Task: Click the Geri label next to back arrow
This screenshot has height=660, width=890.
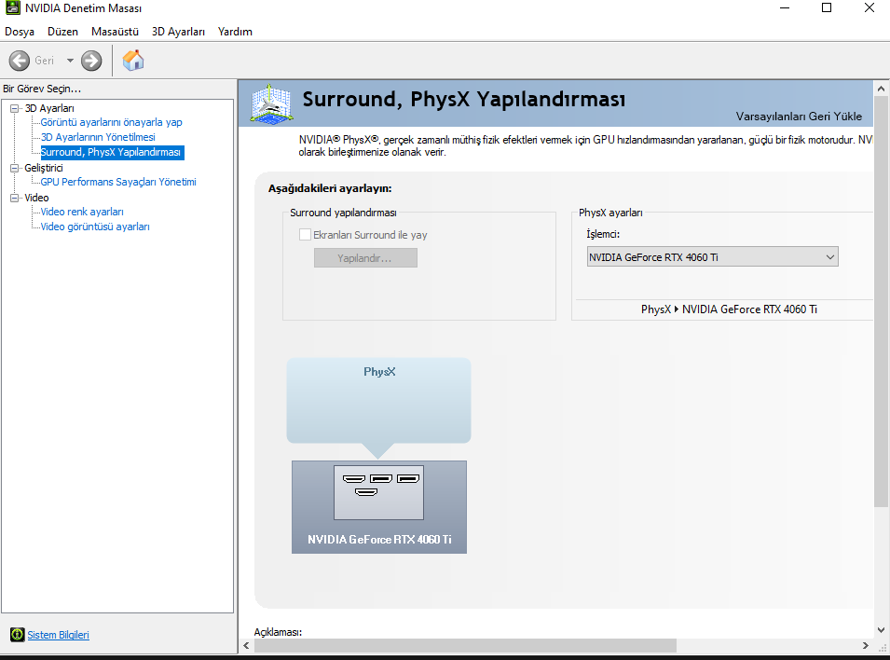Action: coord(45,61)
